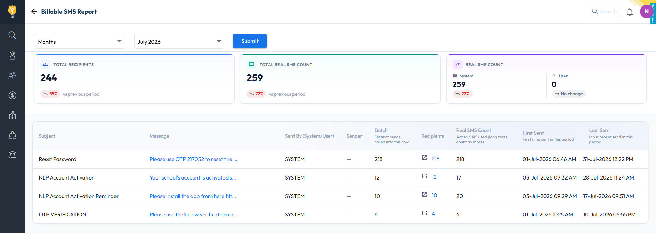
Task: Click the back arrow beside Billable SMS Report
Action: pos(34,11)
